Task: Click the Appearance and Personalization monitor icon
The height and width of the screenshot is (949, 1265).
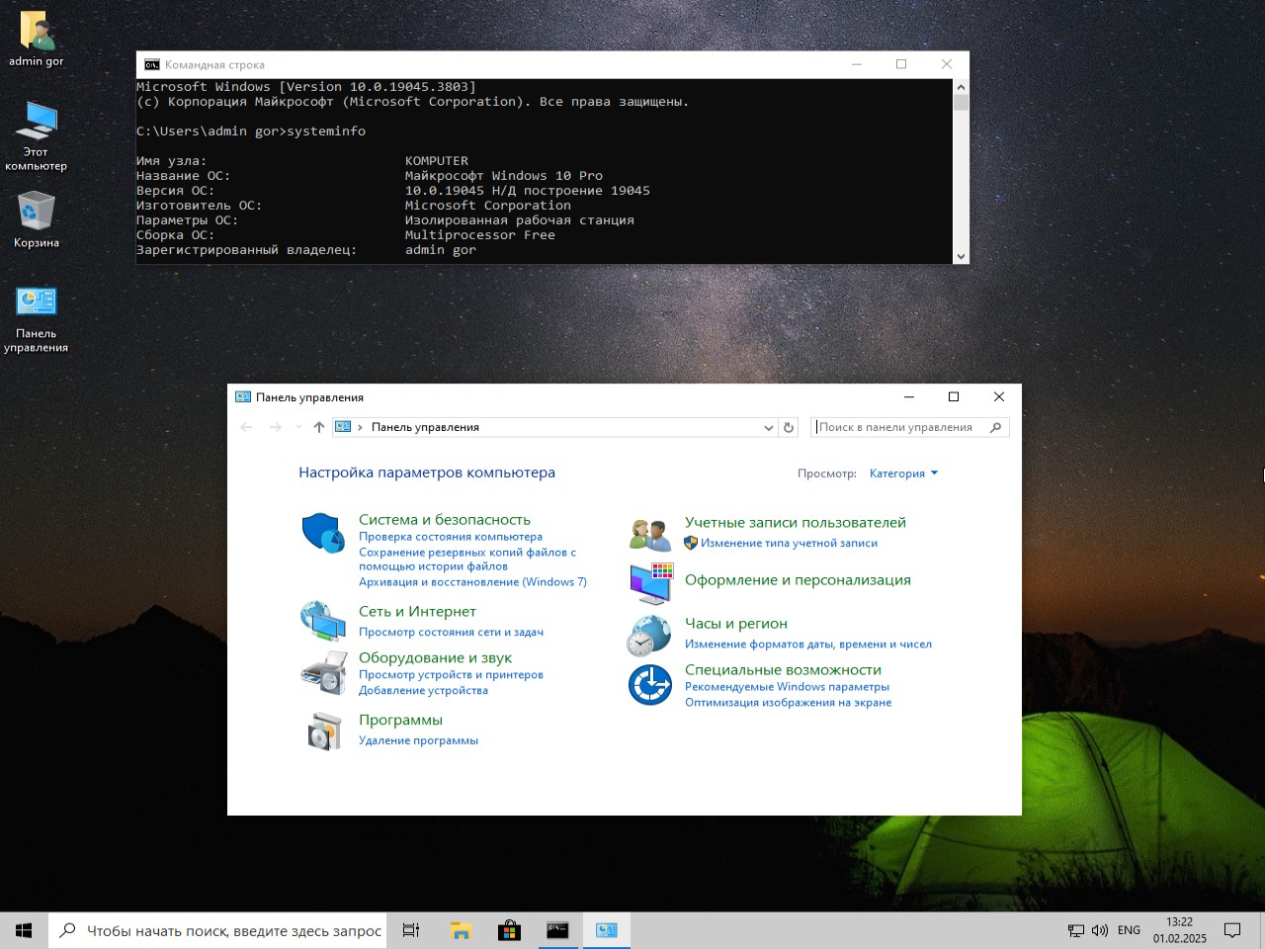Action: pos(650,582)
